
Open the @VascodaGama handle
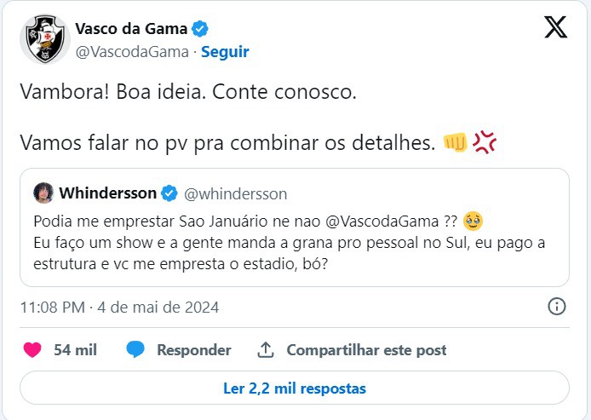[x=132, y=52]
